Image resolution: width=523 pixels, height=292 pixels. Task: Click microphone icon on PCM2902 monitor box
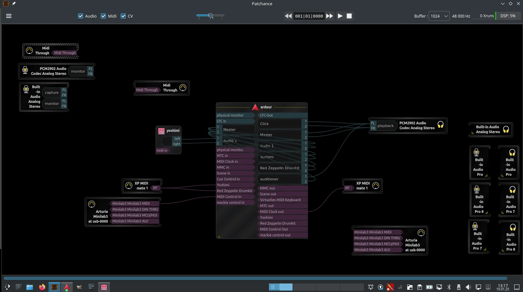pos(25,70)
